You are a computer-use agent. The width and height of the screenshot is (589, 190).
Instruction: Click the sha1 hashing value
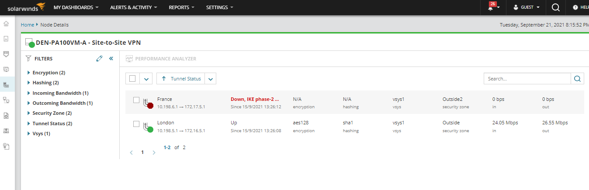[x=348, y=123]
